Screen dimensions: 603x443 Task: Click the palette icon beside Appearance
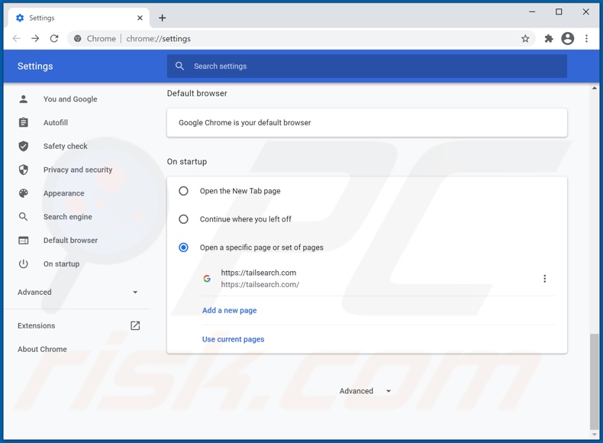coord(24,193)
